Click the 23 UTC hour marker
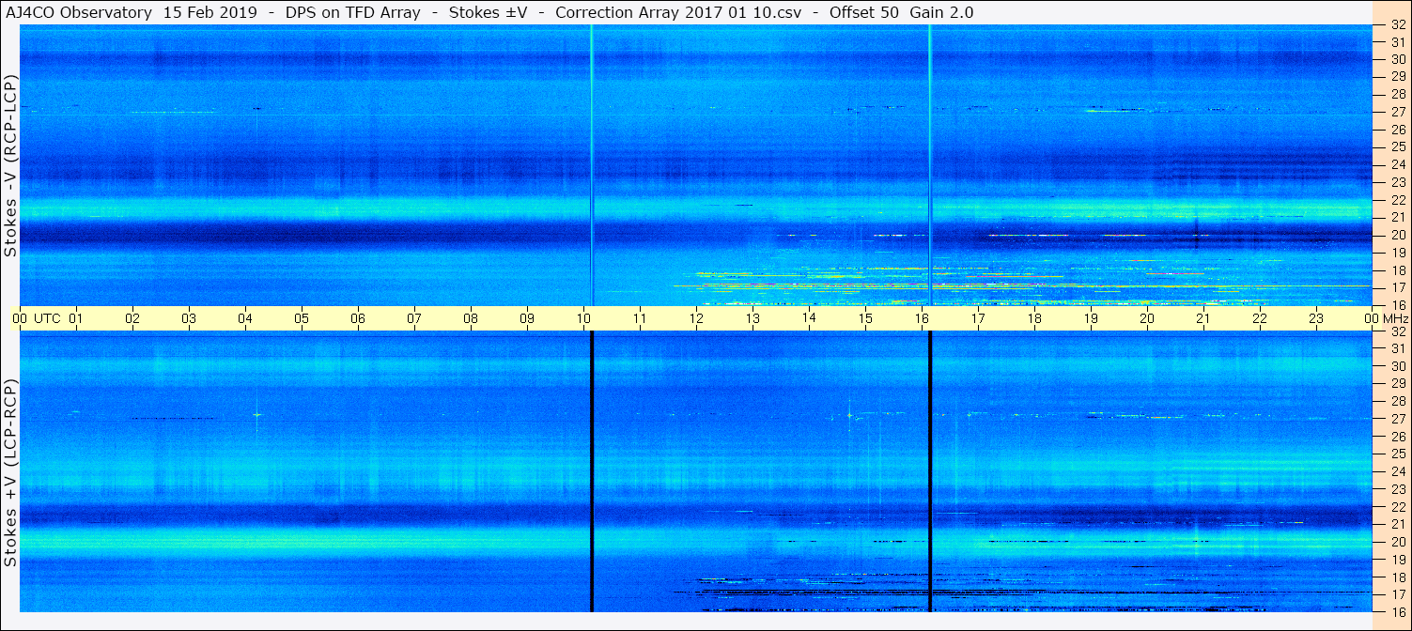 click(1316, 318)
